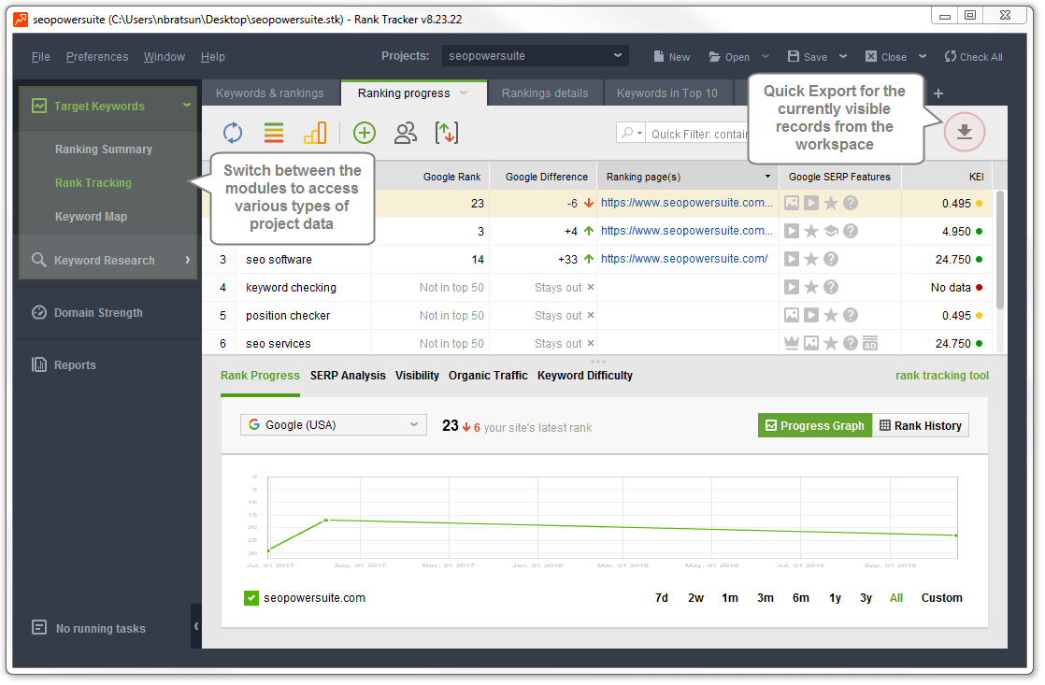Toggle the seopowersuite.com graph checkbox
This screenshot has height=685, width=1045.
pyautogui.click(x=251, y=598)
